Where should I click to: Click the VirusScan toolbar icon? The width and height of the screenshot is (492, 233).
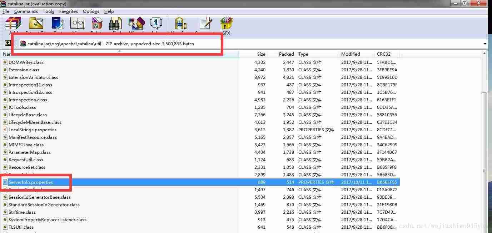(180, 24)
